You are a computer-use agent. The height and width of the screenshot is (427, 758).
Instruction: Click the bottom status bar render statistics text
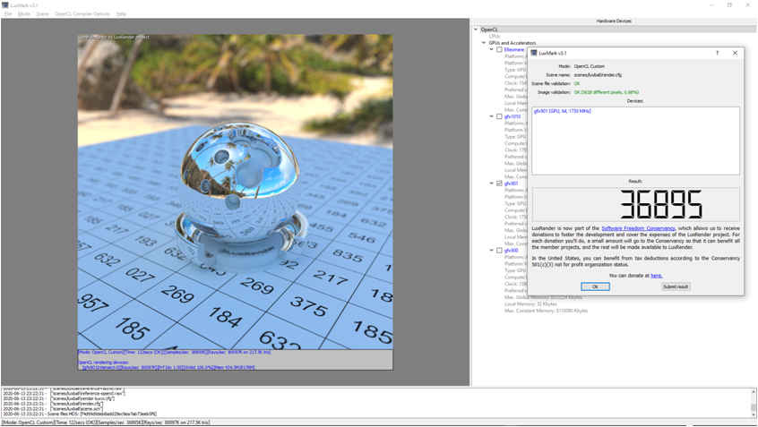coord(106,423)
